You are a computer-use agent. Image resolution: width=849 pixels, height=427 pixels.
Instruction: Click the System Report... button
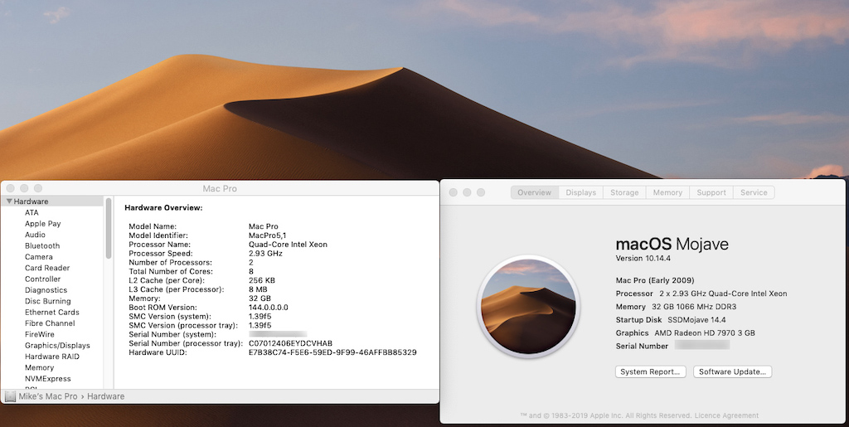pos(650,371)
